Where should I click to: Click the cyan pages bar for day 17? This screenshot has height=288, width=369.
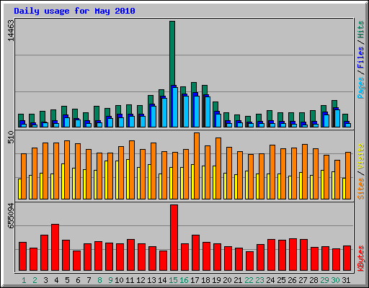[197, 112]
